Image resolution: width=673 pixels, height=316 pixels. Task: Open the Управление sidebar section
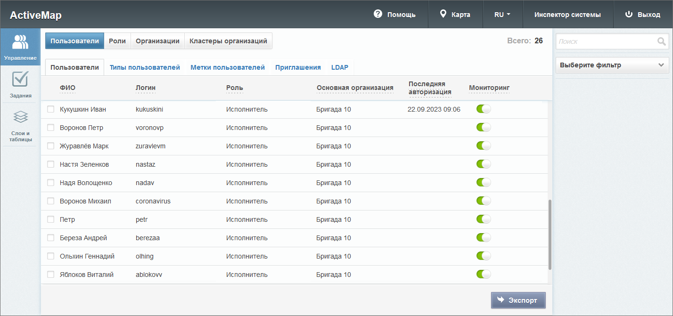point(20,47)
